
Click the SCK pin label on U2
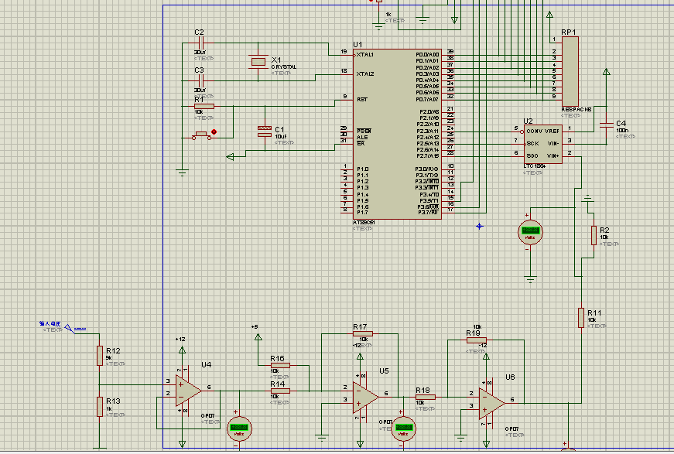point(532,143)
